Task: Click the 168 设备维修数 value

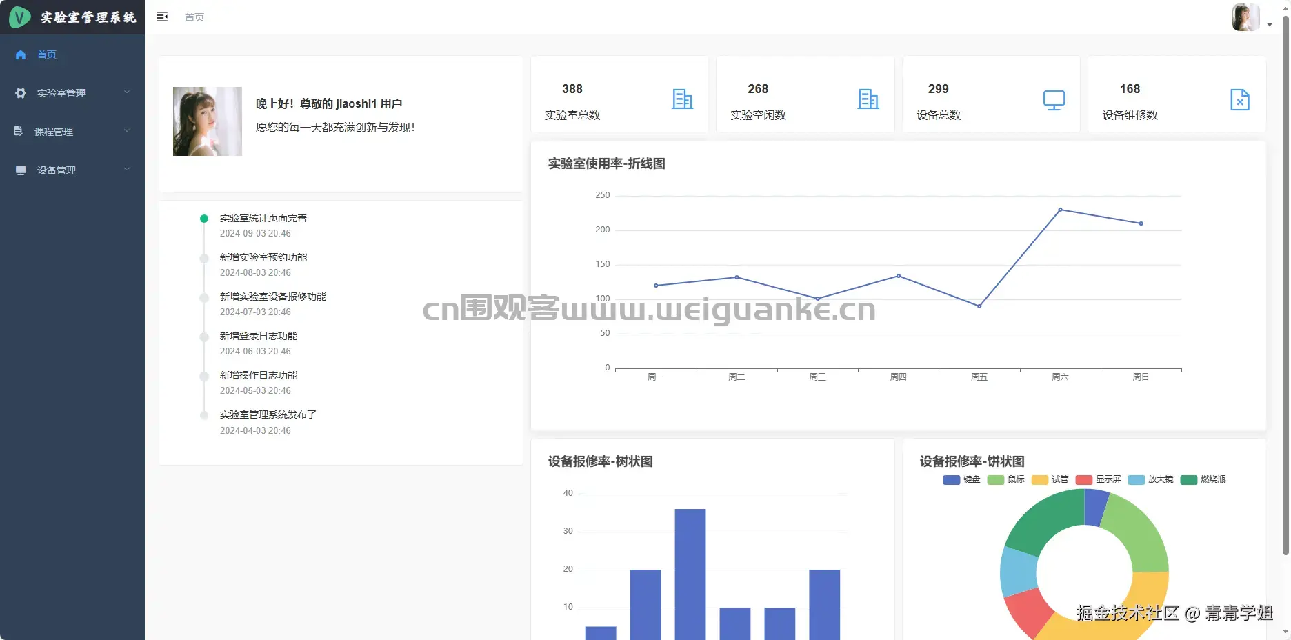Action: pos(1130,89)
